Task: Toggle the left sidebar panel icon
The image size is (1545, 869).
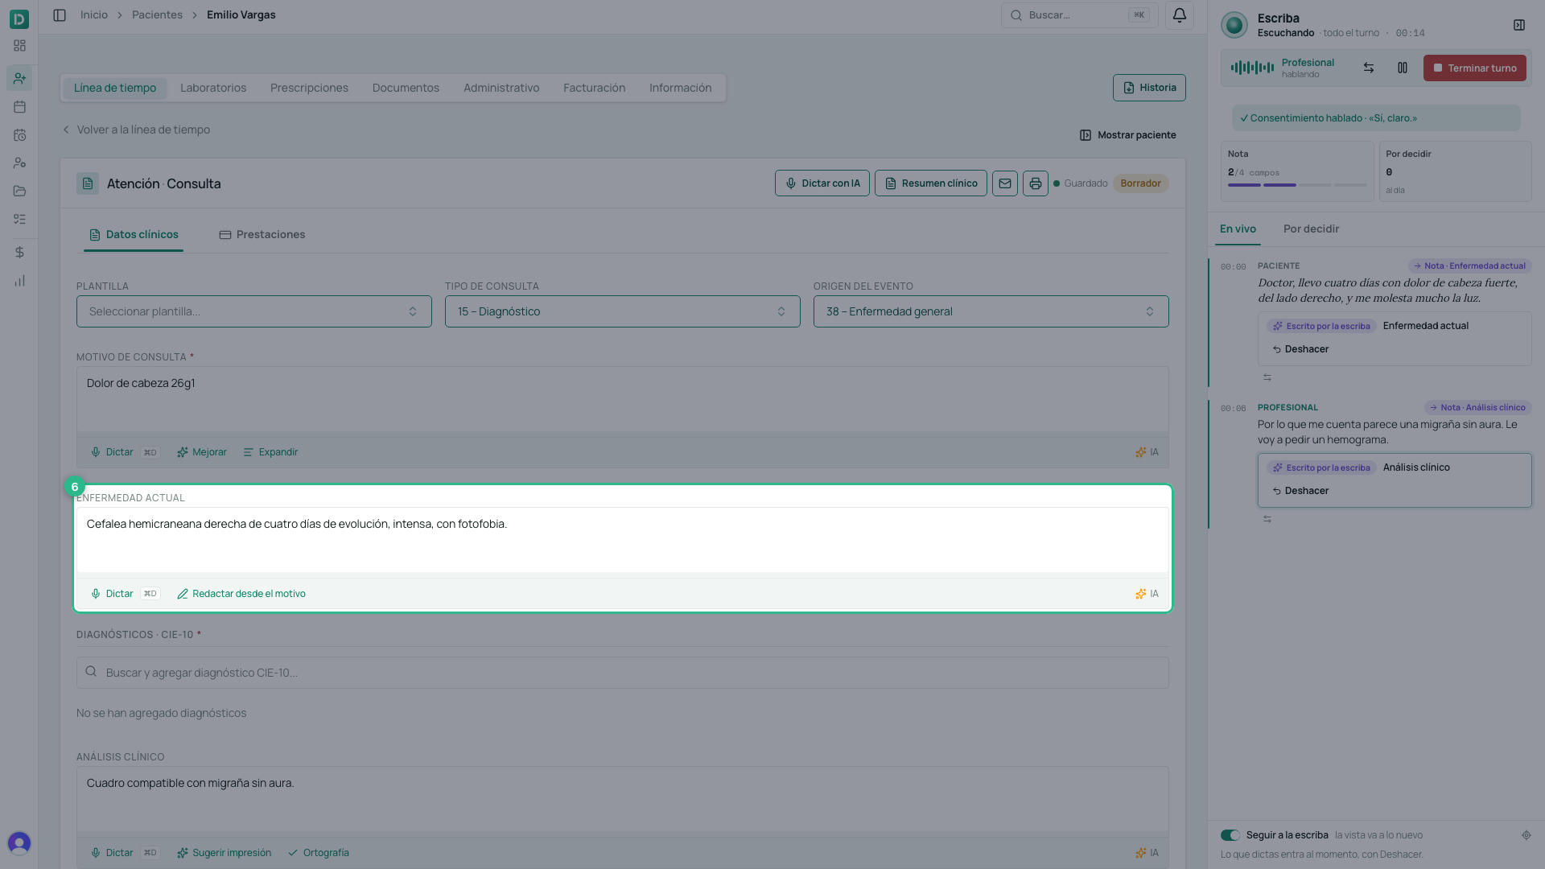Action: (60, 15)
